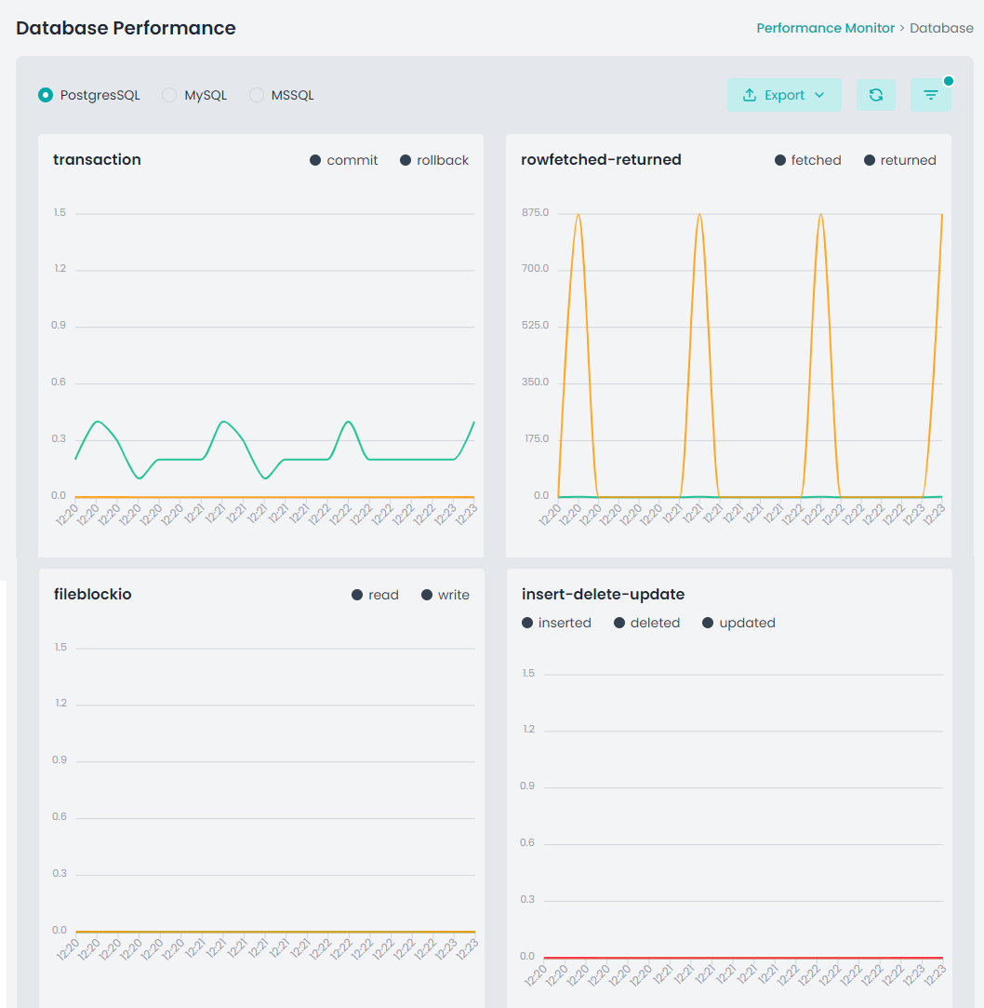Toggle the write legend in fileblockio chart
This screenshot has width=984, height=1008.
click(445, 595)
